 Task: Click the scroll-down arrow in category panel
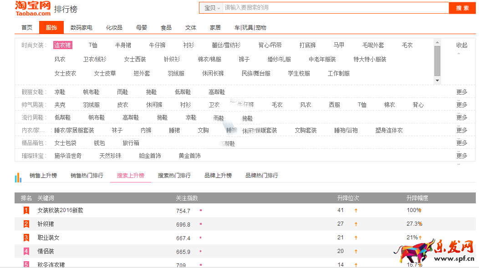(437, 81)
